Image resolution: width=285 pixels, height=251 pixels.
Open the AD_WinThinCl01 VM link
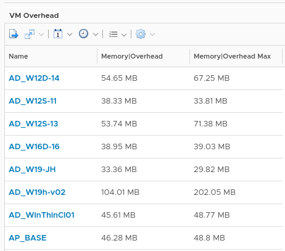[41, 215]
